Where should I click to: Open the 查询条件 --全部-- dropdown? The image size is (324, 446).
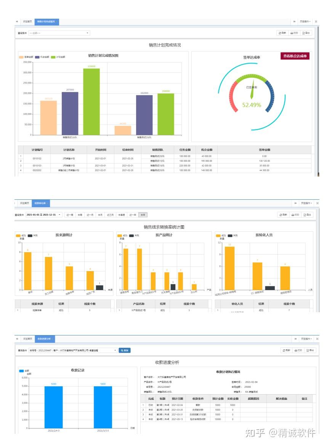pyautogui.click(x=59, y=33)
